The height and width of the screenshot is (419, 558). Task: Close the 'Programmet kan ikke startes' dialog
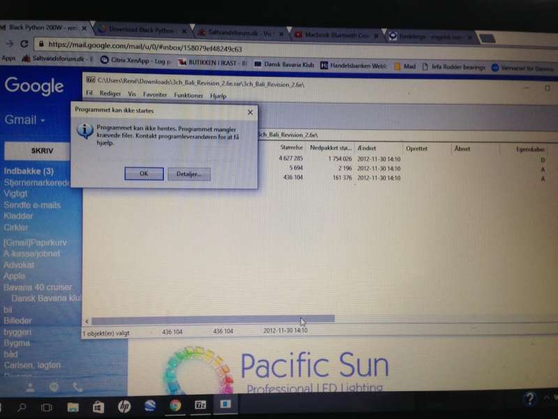pyautogui.click(x=250, y=112)
